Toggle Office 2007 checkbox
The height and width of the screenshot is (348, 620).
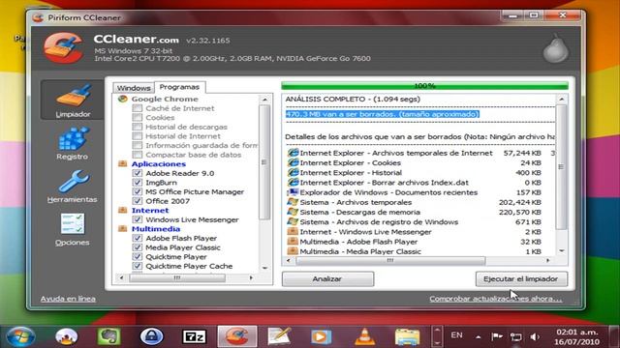click(138, 201)
